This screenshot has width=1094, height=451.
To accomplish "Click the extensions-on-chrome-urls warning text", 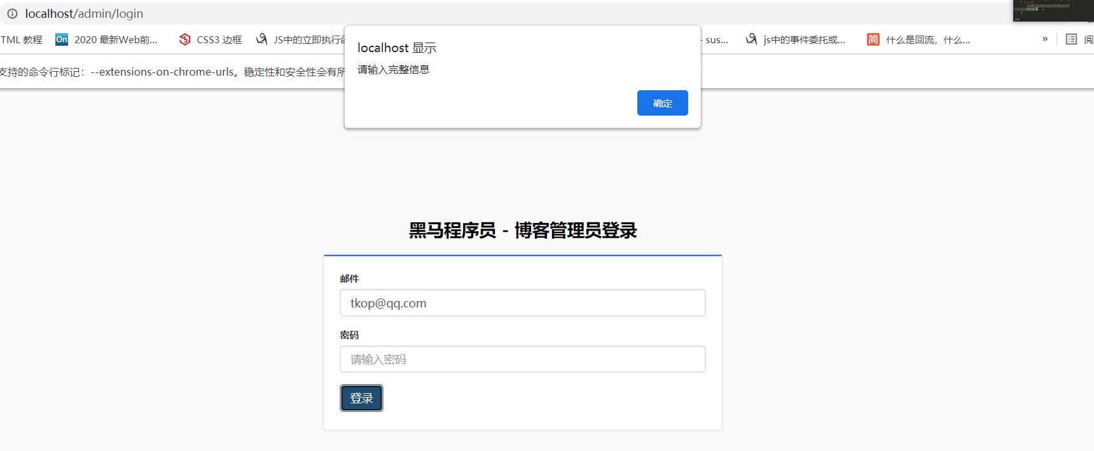I will point(172,72).
